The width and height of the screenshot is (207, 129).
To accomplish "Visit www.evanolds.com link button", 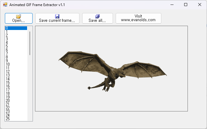I will (x=138, y=18).
